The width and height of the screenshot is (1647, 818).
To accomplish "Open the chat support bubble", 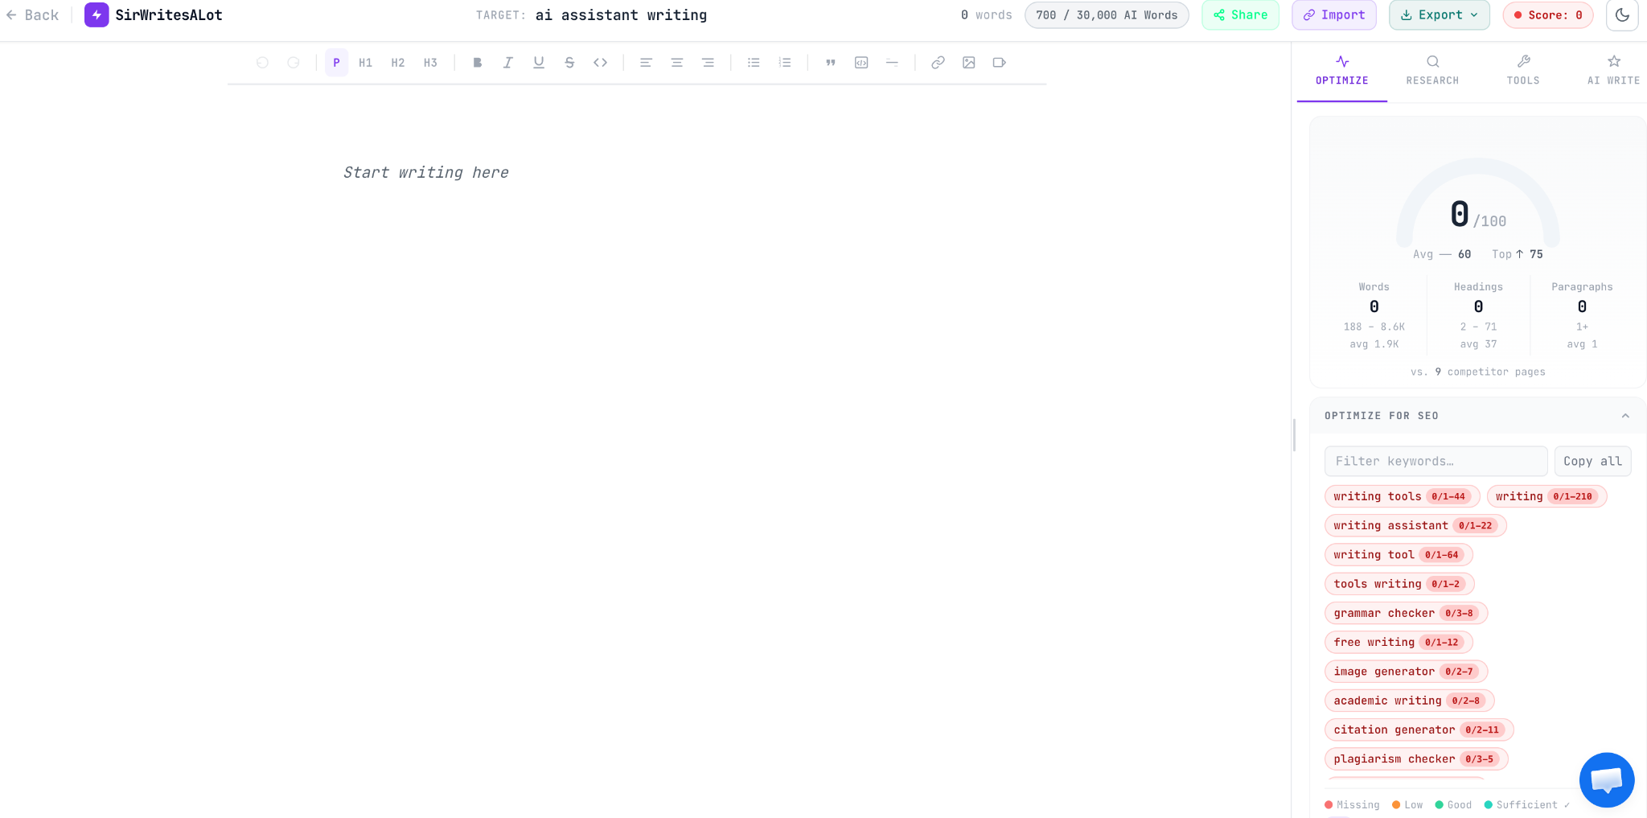I will tap(1607, 780).
